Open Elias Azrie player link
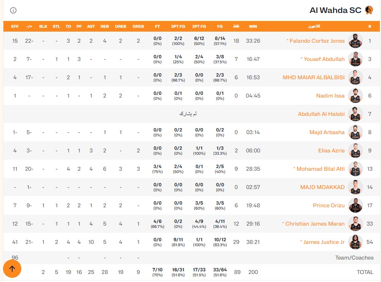Screen dimensions: 381x282 tap(332, 151)
